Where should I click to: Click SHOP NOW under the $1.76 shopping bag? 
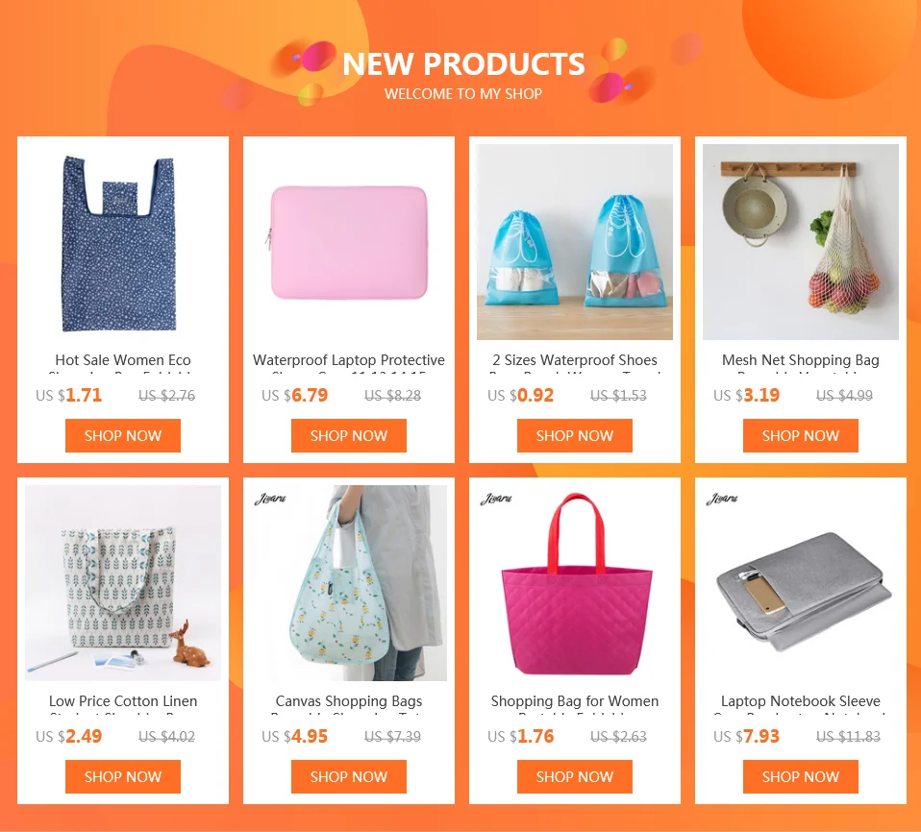[575, 777]
